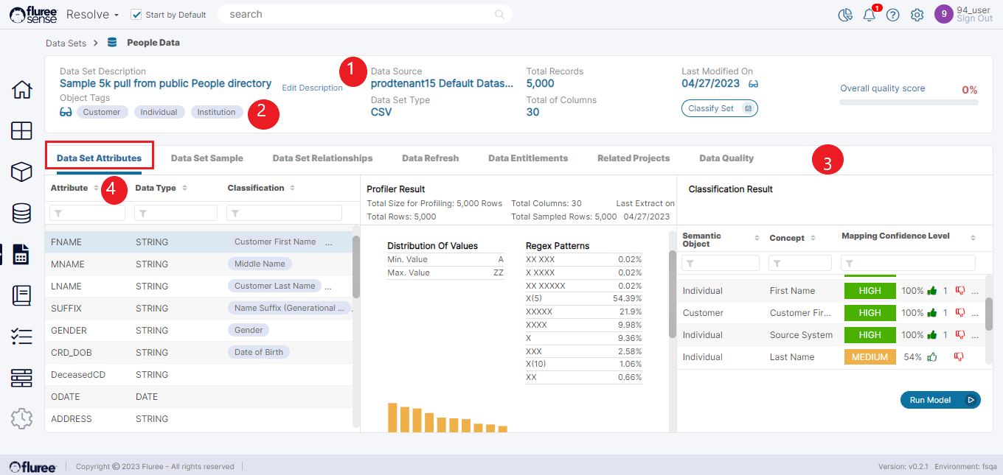
Task: Open the Home icon in sidebar
Action: (x=22, y=90)
